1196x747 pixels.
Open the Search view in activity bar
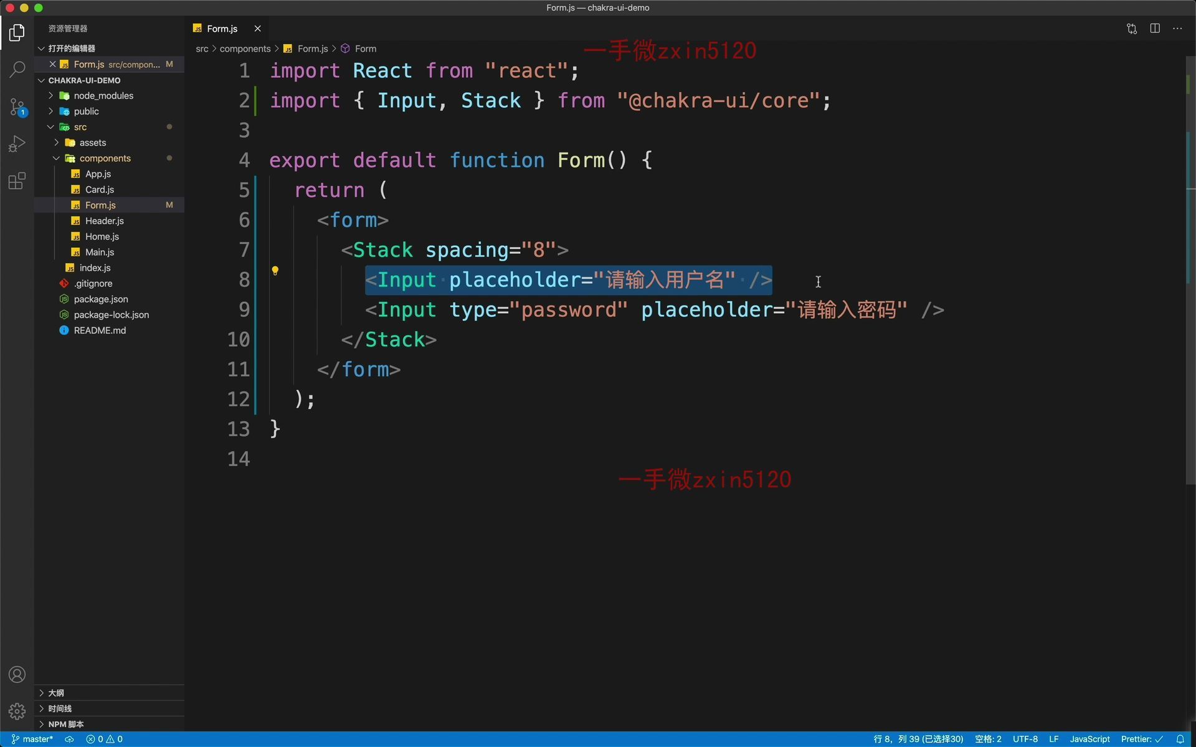click(17, 69)
